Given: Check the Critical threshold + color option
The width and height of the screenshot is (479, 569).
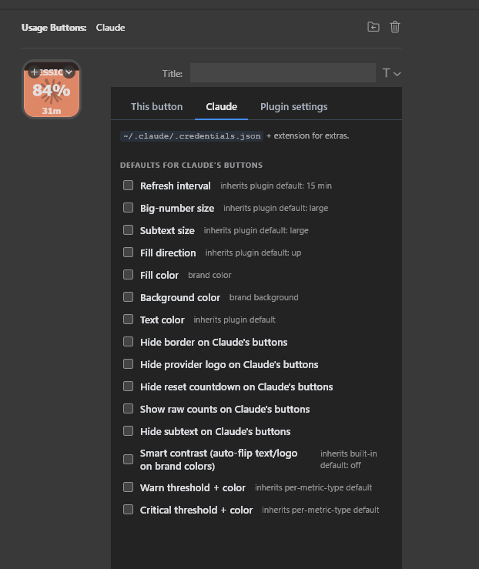Looking at the screenshot, I should tap(128, 510).
